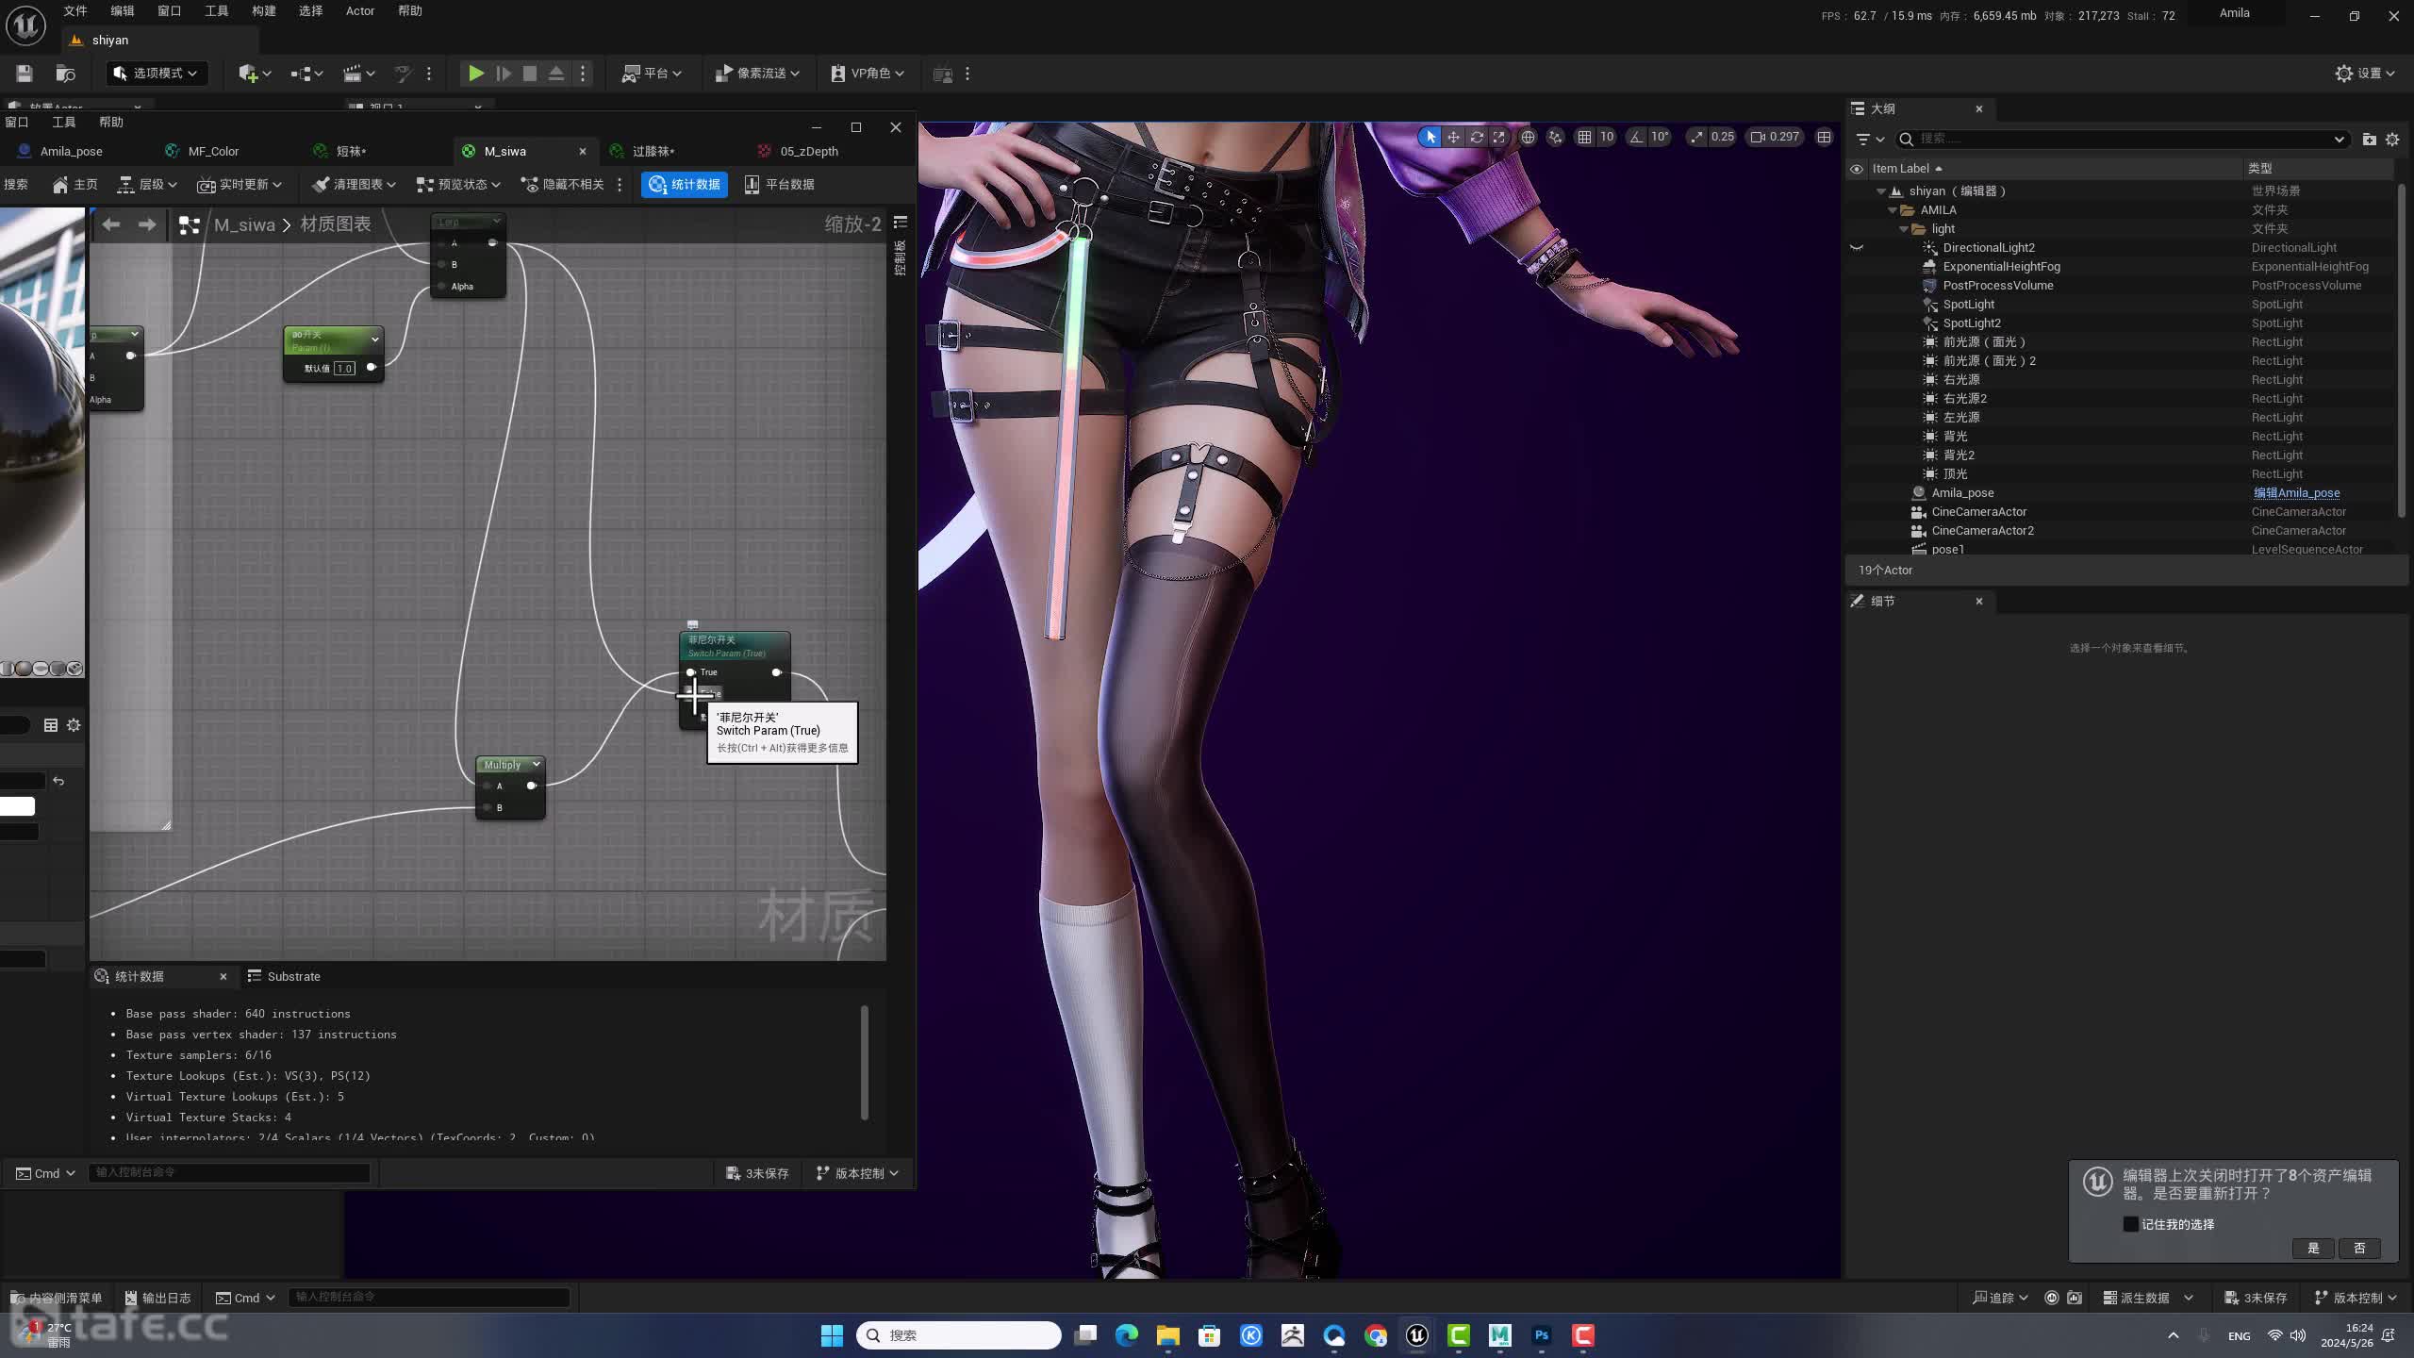Viewport: 2414px width, 1358px height.
Task: Check 记住我的选择 checkbox
Action: point(2131,1224)
